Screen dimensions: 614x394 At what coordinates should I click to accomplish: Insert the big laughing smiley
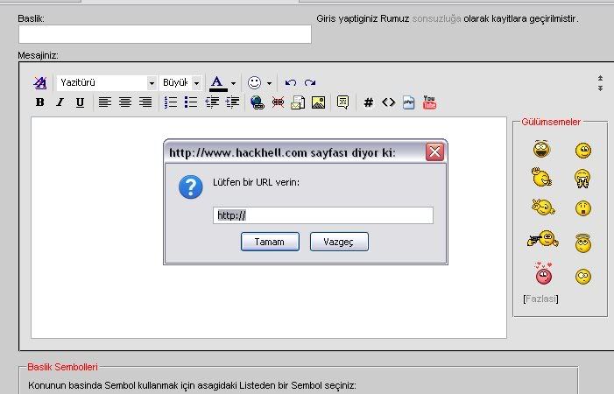coord(541,149)
